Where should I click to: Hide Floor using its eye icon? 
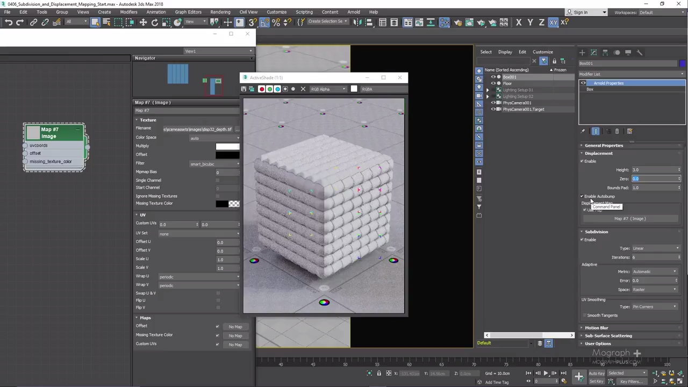493,83
